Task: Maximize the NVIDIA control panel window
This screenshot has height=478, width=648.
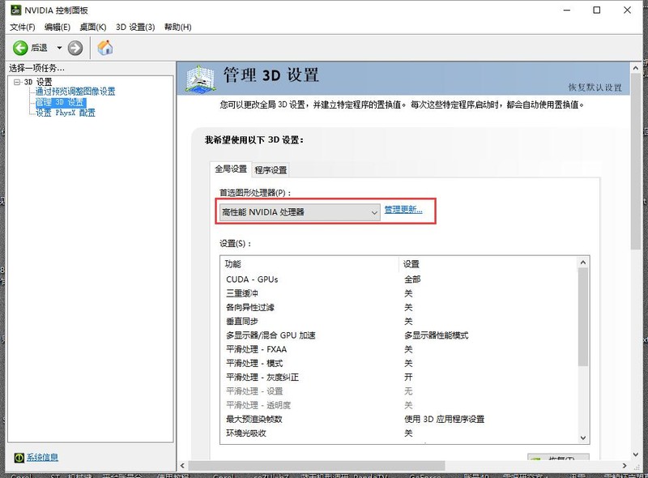Action: coord(597,10)
